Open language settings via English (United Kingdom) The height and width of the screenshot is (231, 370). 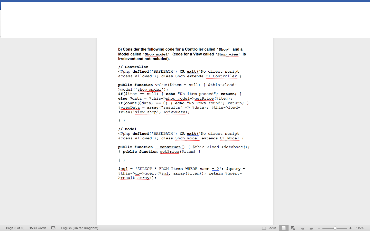[79, 228]
